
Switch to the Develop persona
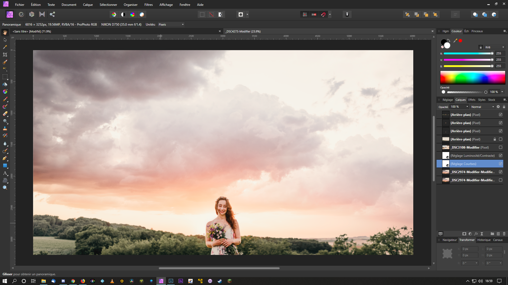[x=32, y=15]
